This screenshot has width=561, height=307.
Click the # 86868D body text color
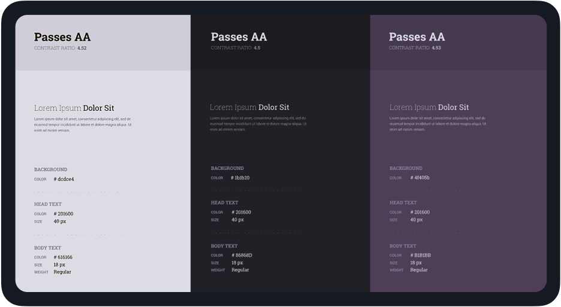pyautogui.click(x=242, y=256)
